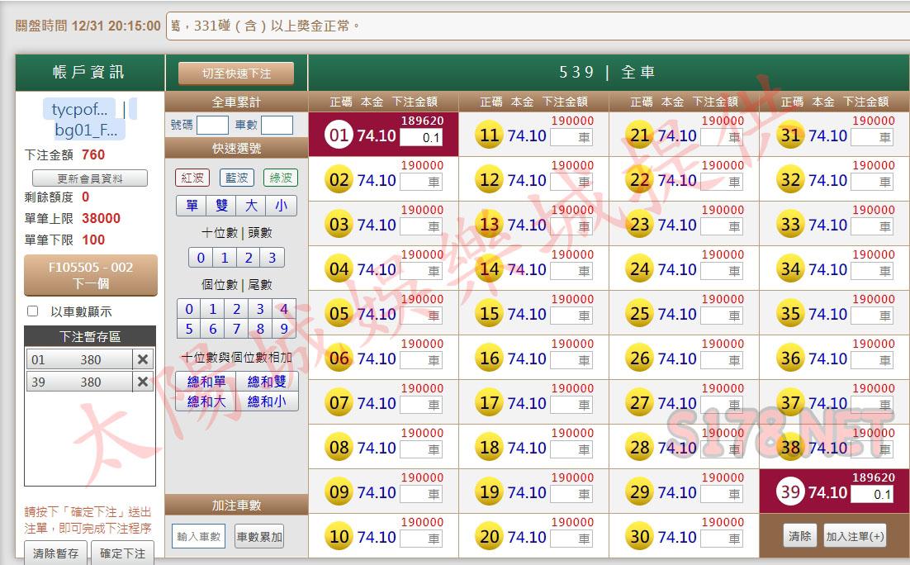The width and height of the screenshot is (910, 565).
Task: Edit bet amount field for number 39
Action: (872, 494)
